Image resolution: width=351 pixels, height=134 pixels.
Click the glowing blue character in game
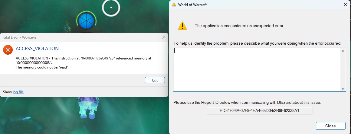[x=89, y=108]
